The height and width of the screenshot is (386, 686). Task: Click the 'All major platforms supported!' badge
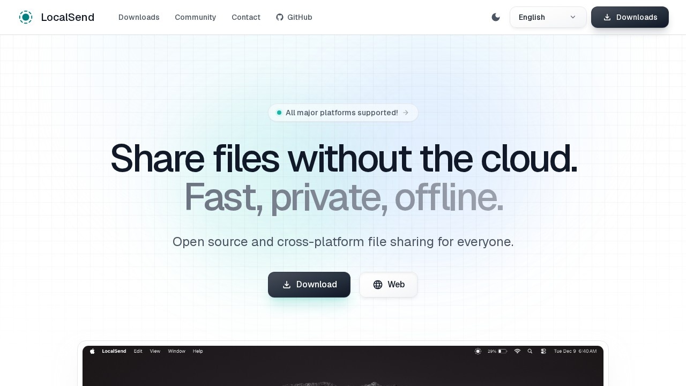(343, 113)
